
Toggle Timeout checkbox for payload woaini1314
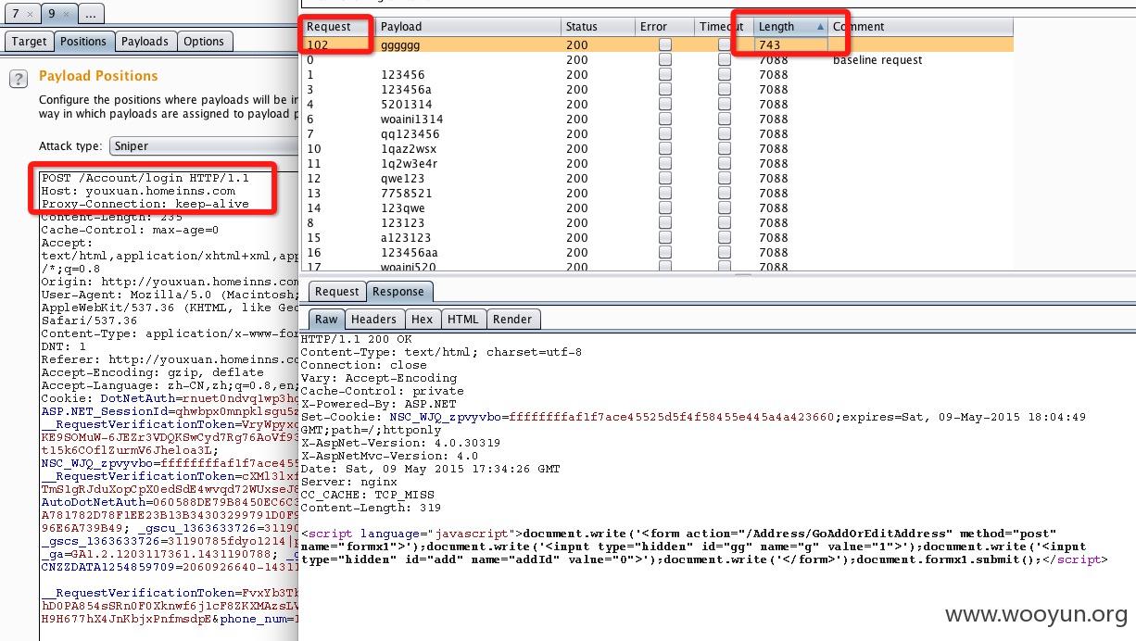coord(725,119)
